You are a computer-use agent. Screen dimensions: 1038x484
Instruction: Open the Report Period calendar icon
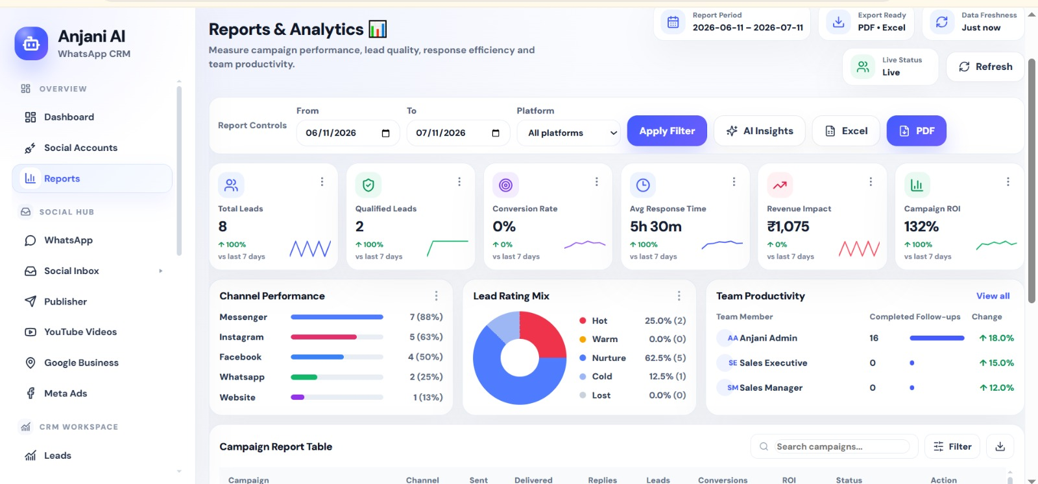673,22
